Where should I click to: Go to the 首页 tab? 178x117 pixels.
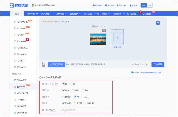click(17, 14)
